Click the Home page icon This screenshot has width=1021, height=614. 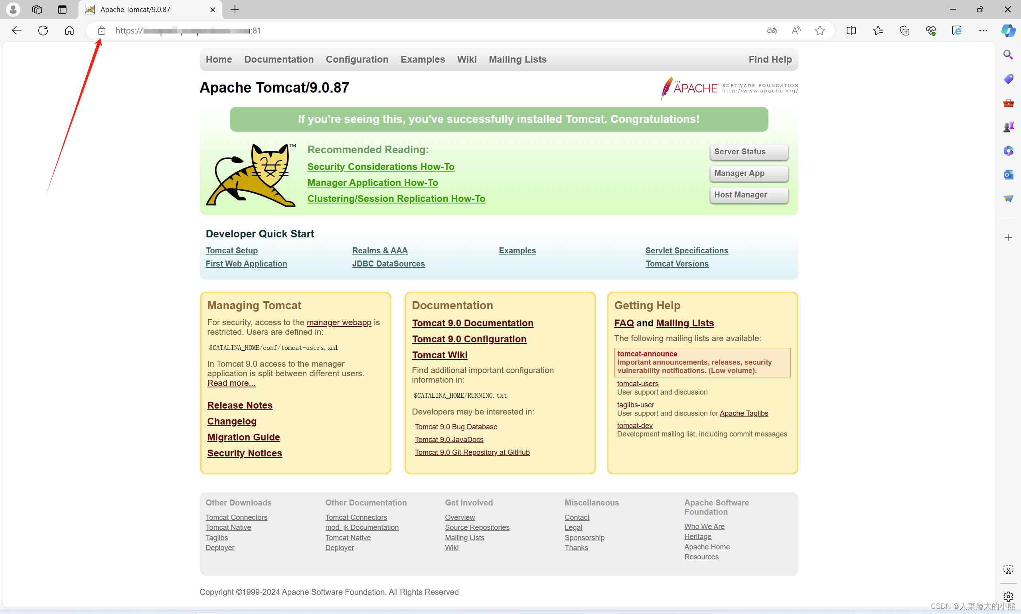point(69,30)
